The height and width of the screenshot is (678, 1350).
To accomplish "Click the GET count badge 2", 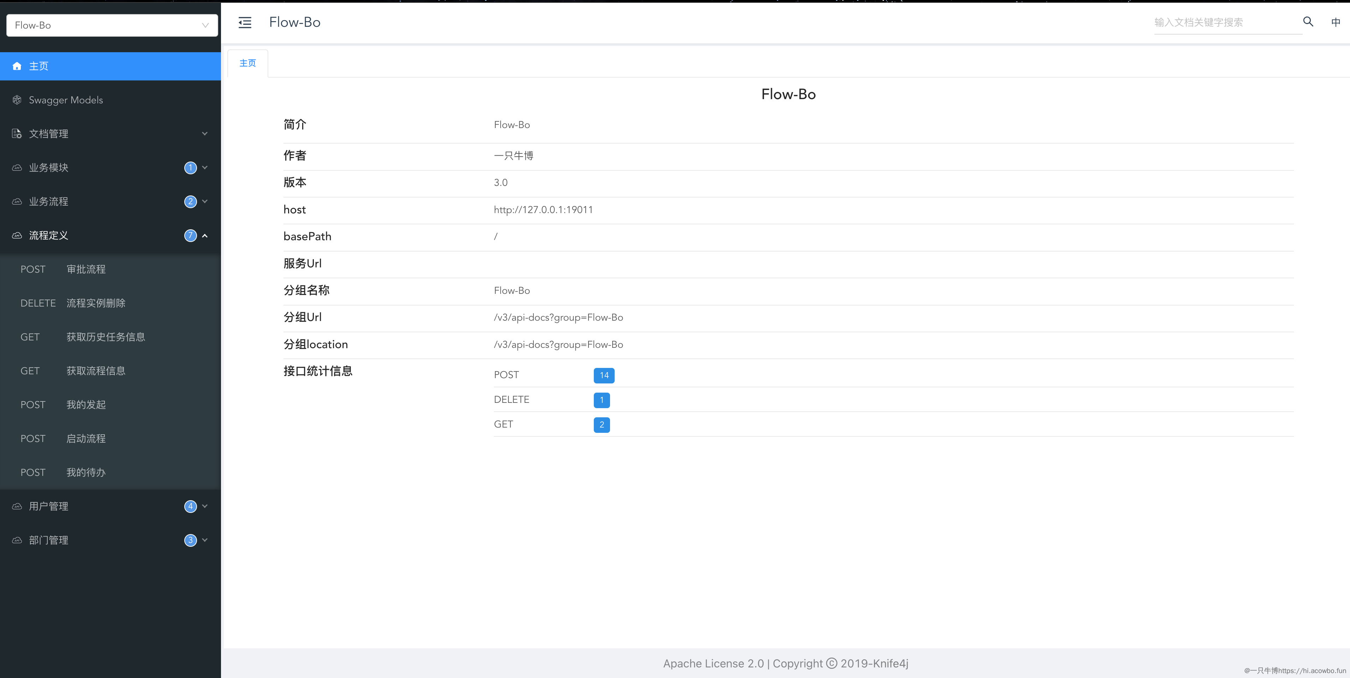I will (x=601, y=425).
